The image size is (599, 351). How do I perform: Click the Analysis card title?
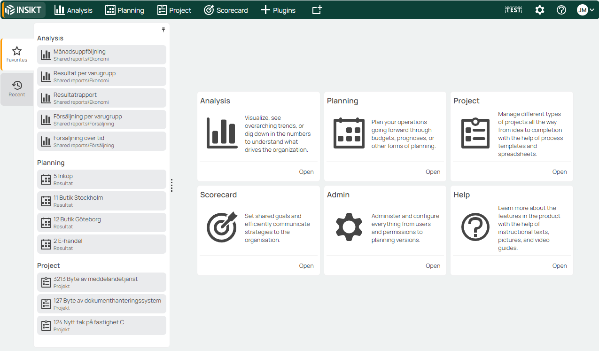215,101
